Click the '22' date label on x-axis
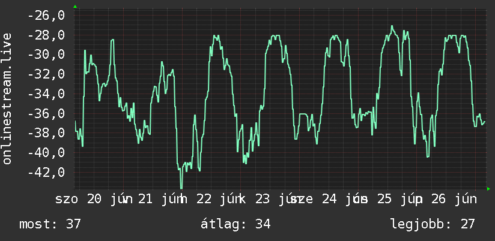The height and width of the screenshot is (241, 495). 204,200
